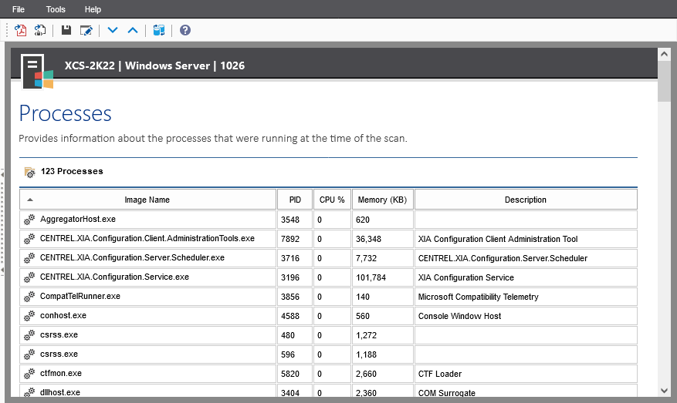The image size is (677, 403).
Task: Select CENTREL.XIA.Configuration.Client.AdministrationTools.exe
Action: click(147, 238)
